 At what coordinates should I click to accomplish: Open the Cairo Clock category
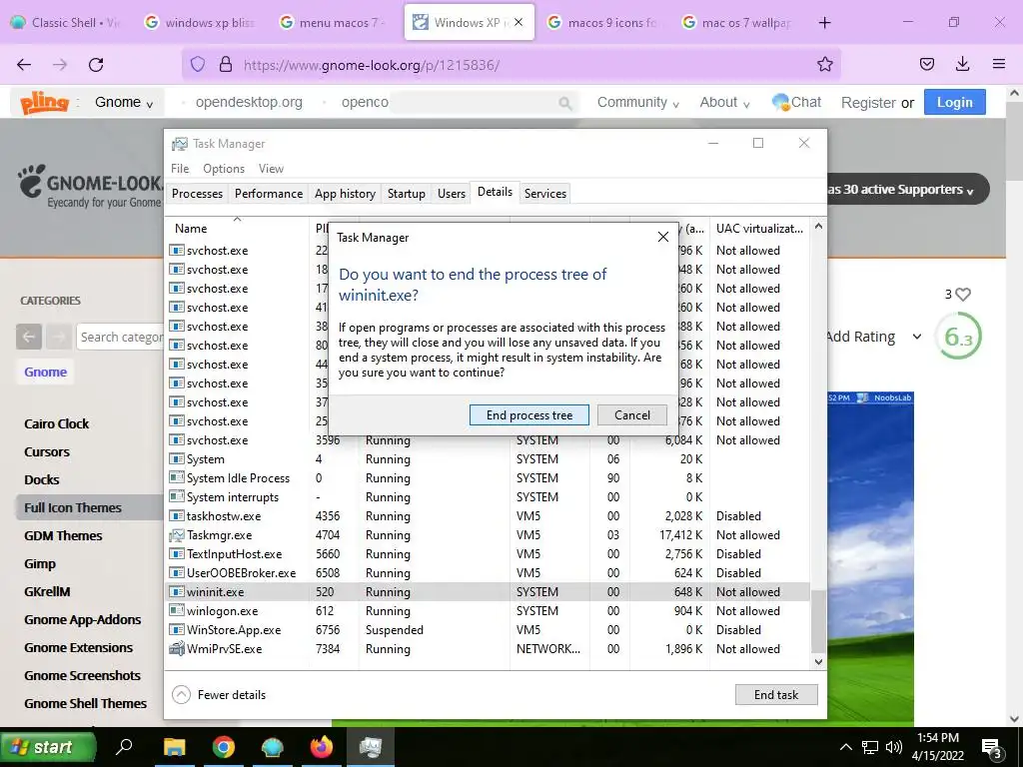(x=56, y=423)
